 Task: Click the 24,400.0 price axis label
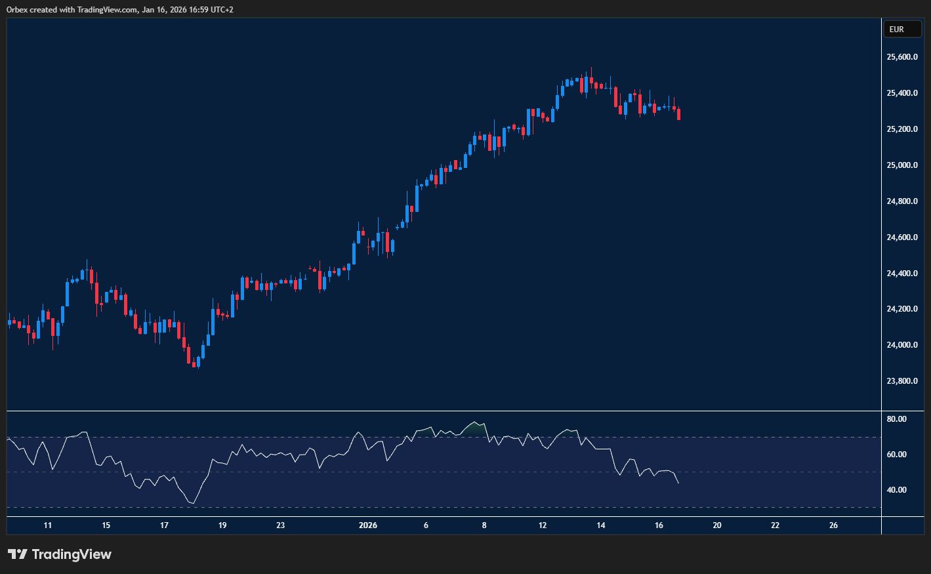[901, 274]
